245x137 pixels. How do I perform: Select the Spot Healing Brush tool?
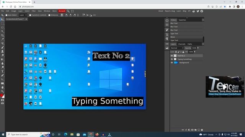tap(2, 43)
